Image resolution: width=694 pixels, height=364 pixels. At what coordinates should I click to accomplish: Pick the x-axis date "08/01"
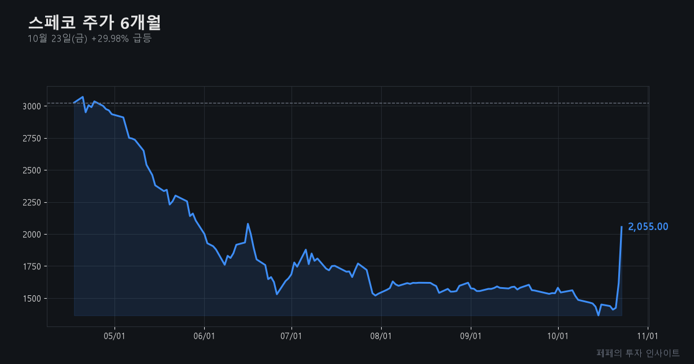pos(381,336)
